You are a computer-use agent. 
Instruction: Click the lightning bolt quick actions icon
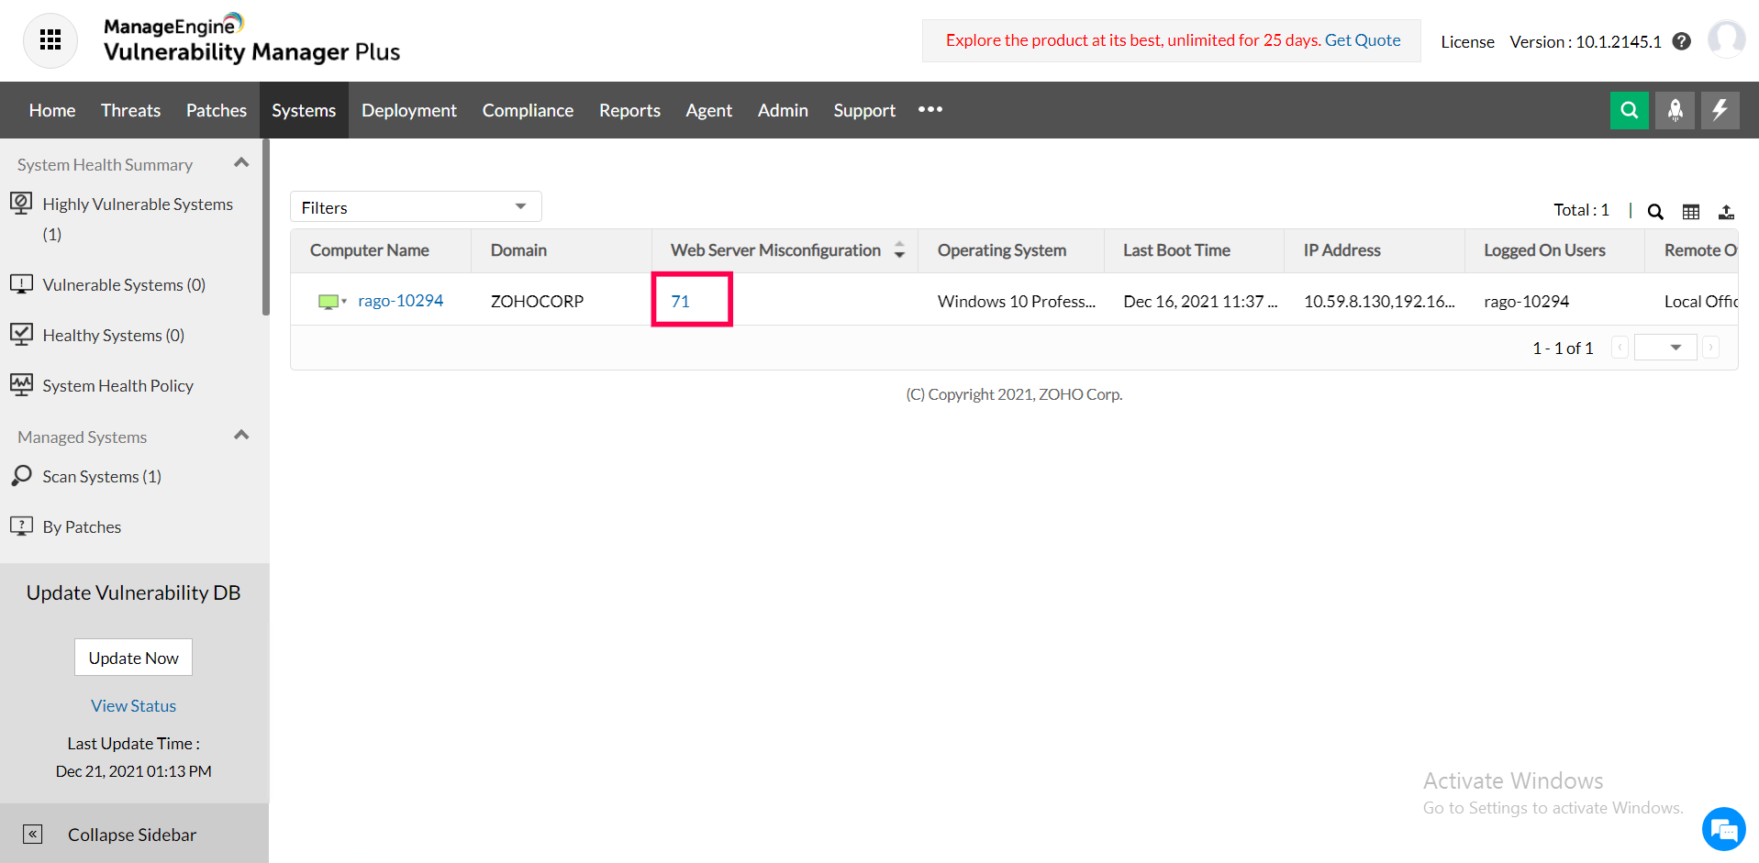pyautogui.click(x=1720, y=110)
